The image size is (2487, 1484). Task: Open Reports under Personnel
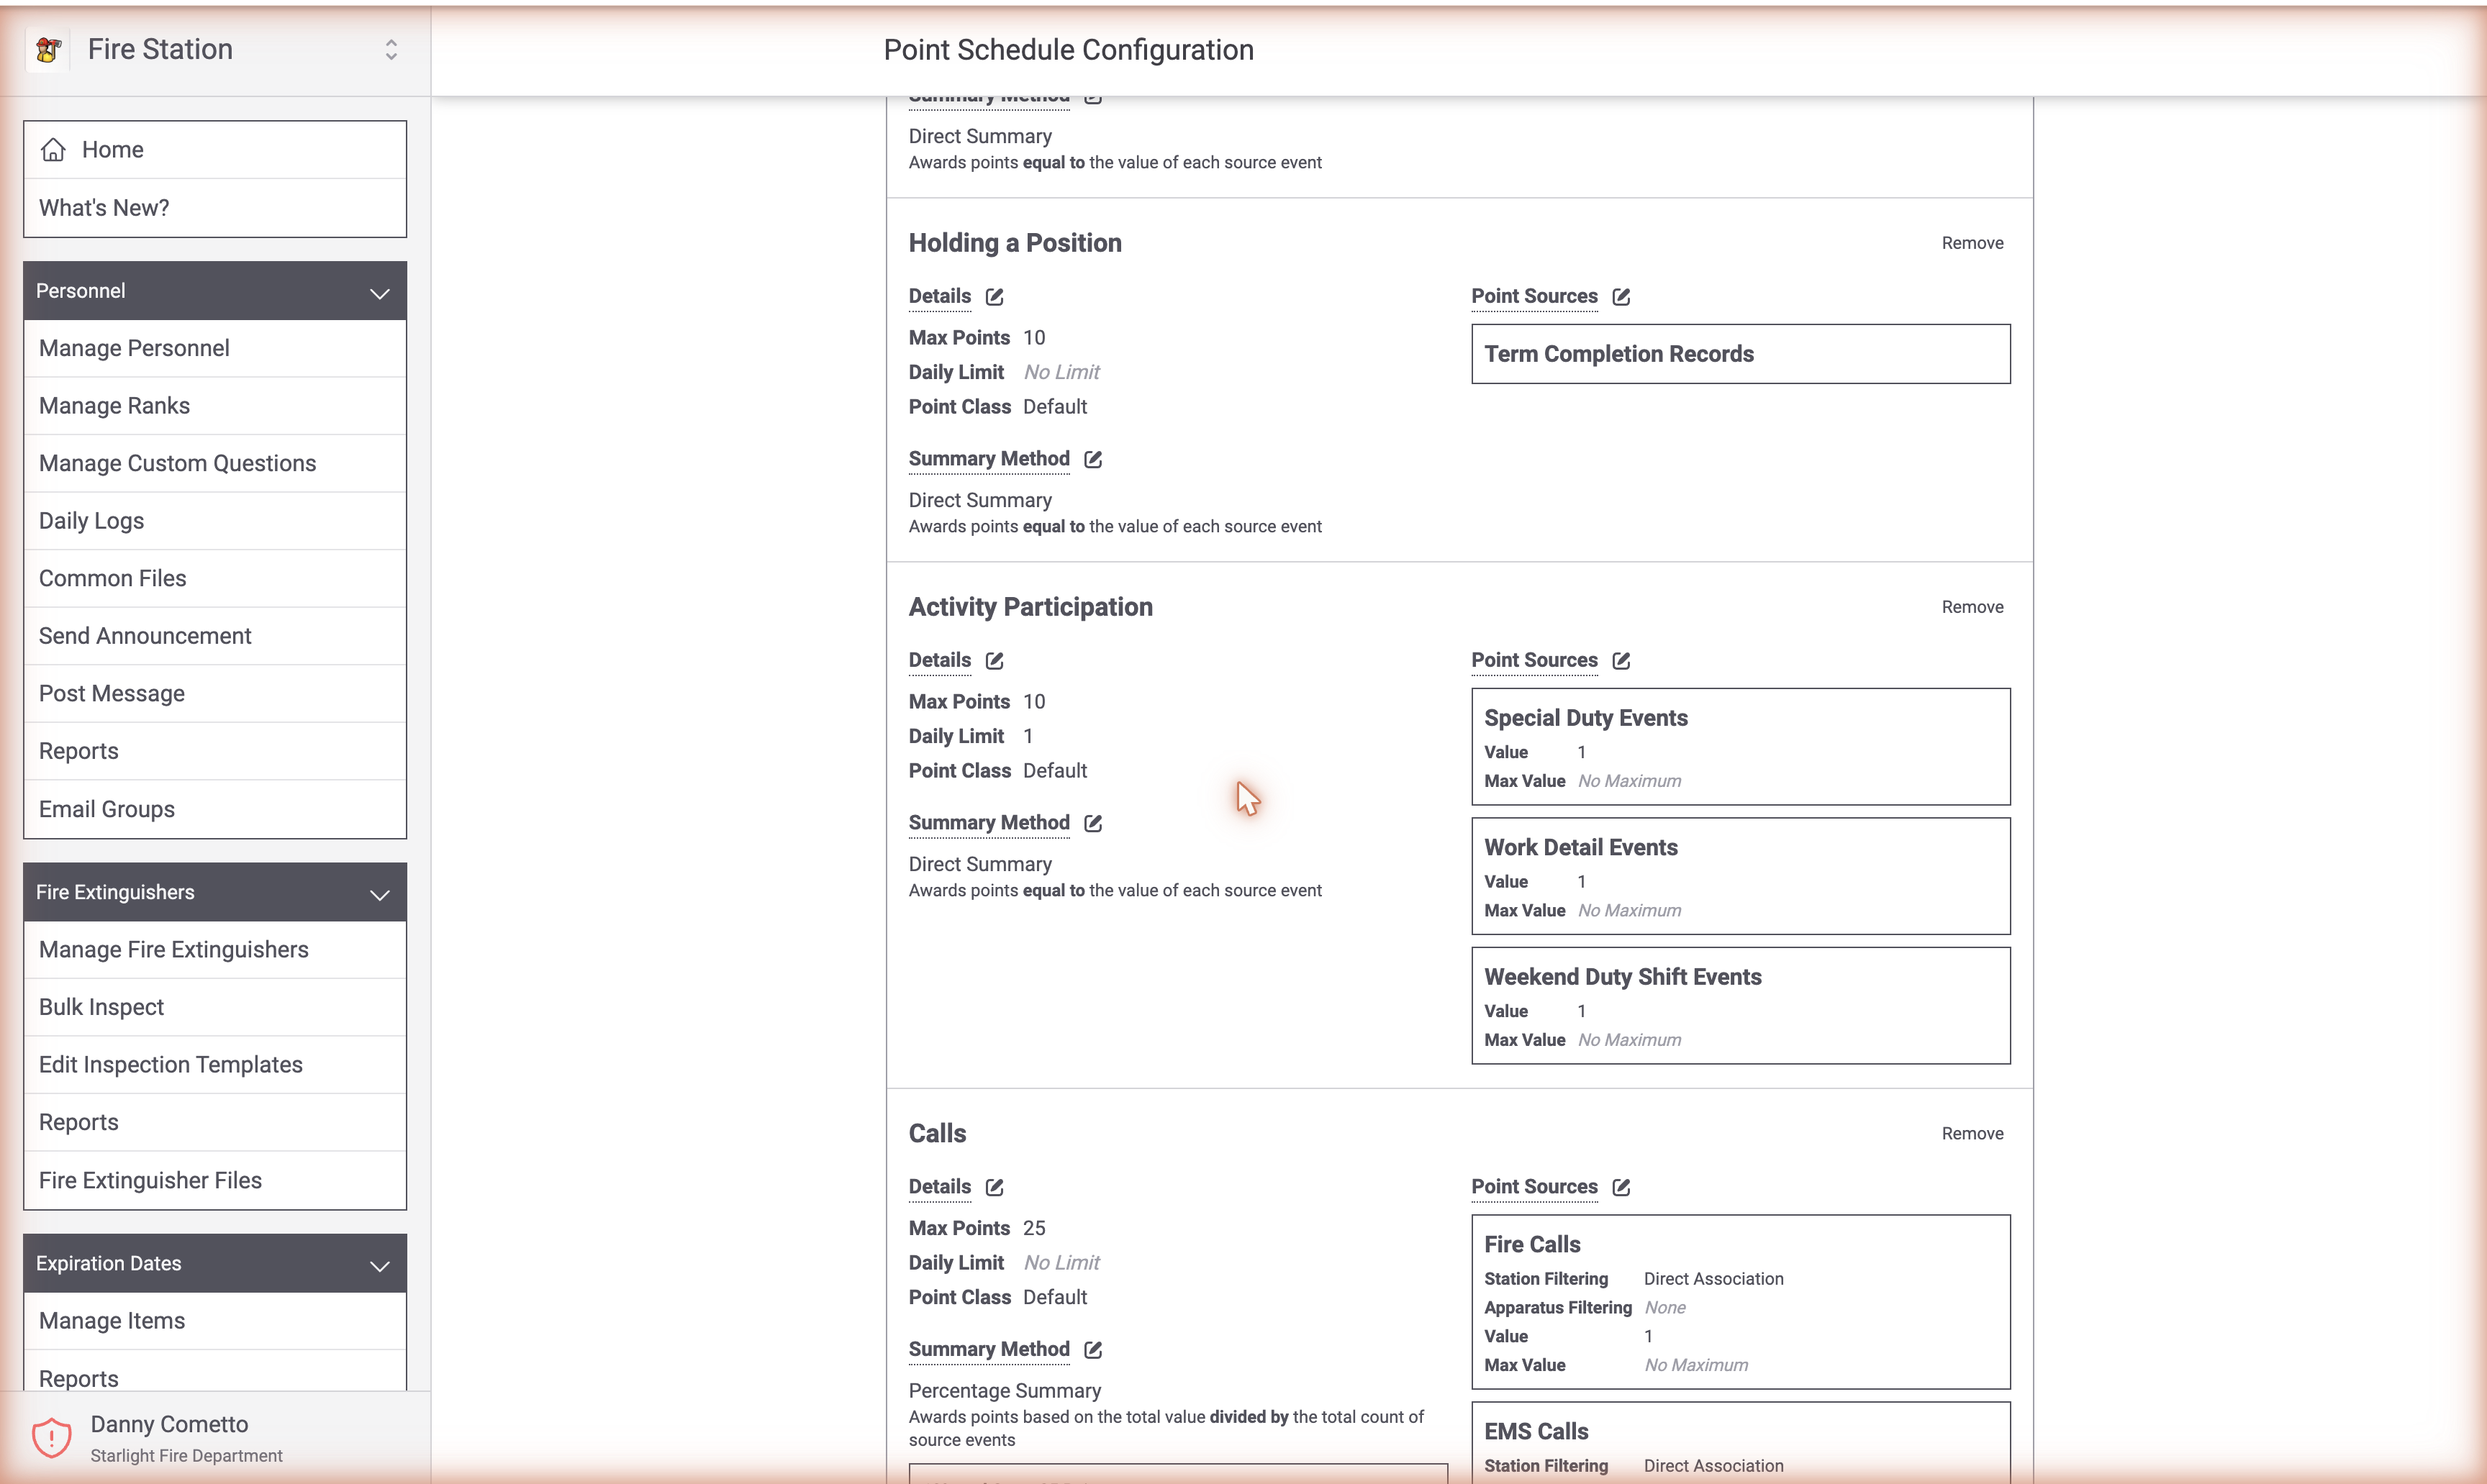pyautogui.click(x=215, y=751)
